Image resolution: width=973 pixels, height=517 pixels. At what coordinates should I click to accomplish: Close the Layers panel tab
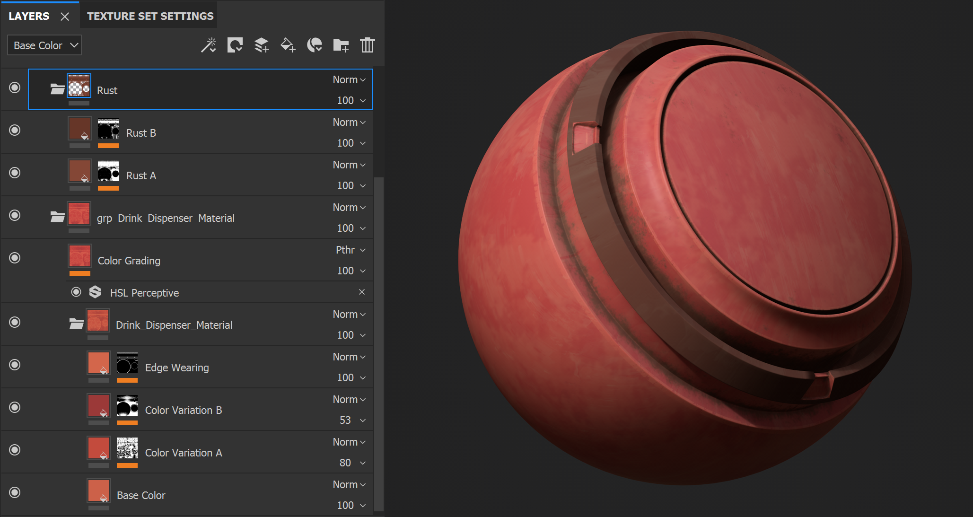(x=65, y=17)
